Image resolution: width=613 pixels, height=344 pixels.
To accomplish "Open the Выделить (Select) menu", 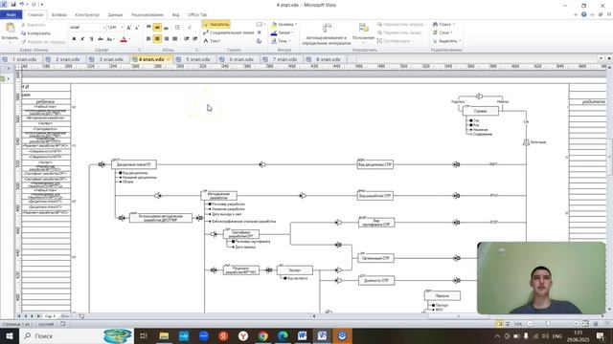I will pyautogui.click(x=447, y=41).
